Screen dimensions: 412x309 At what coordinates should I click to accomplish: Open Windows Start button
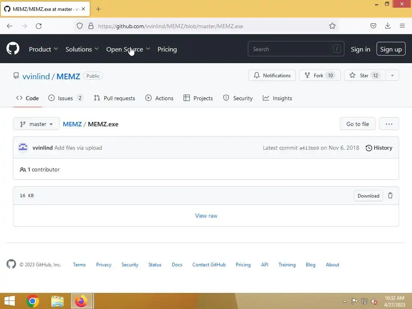point(10,301)
